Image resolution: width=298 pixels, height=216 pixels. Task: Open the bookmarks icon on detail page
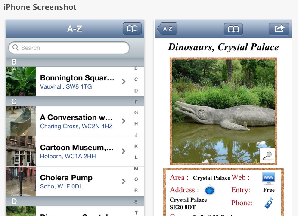coord(233,29)
